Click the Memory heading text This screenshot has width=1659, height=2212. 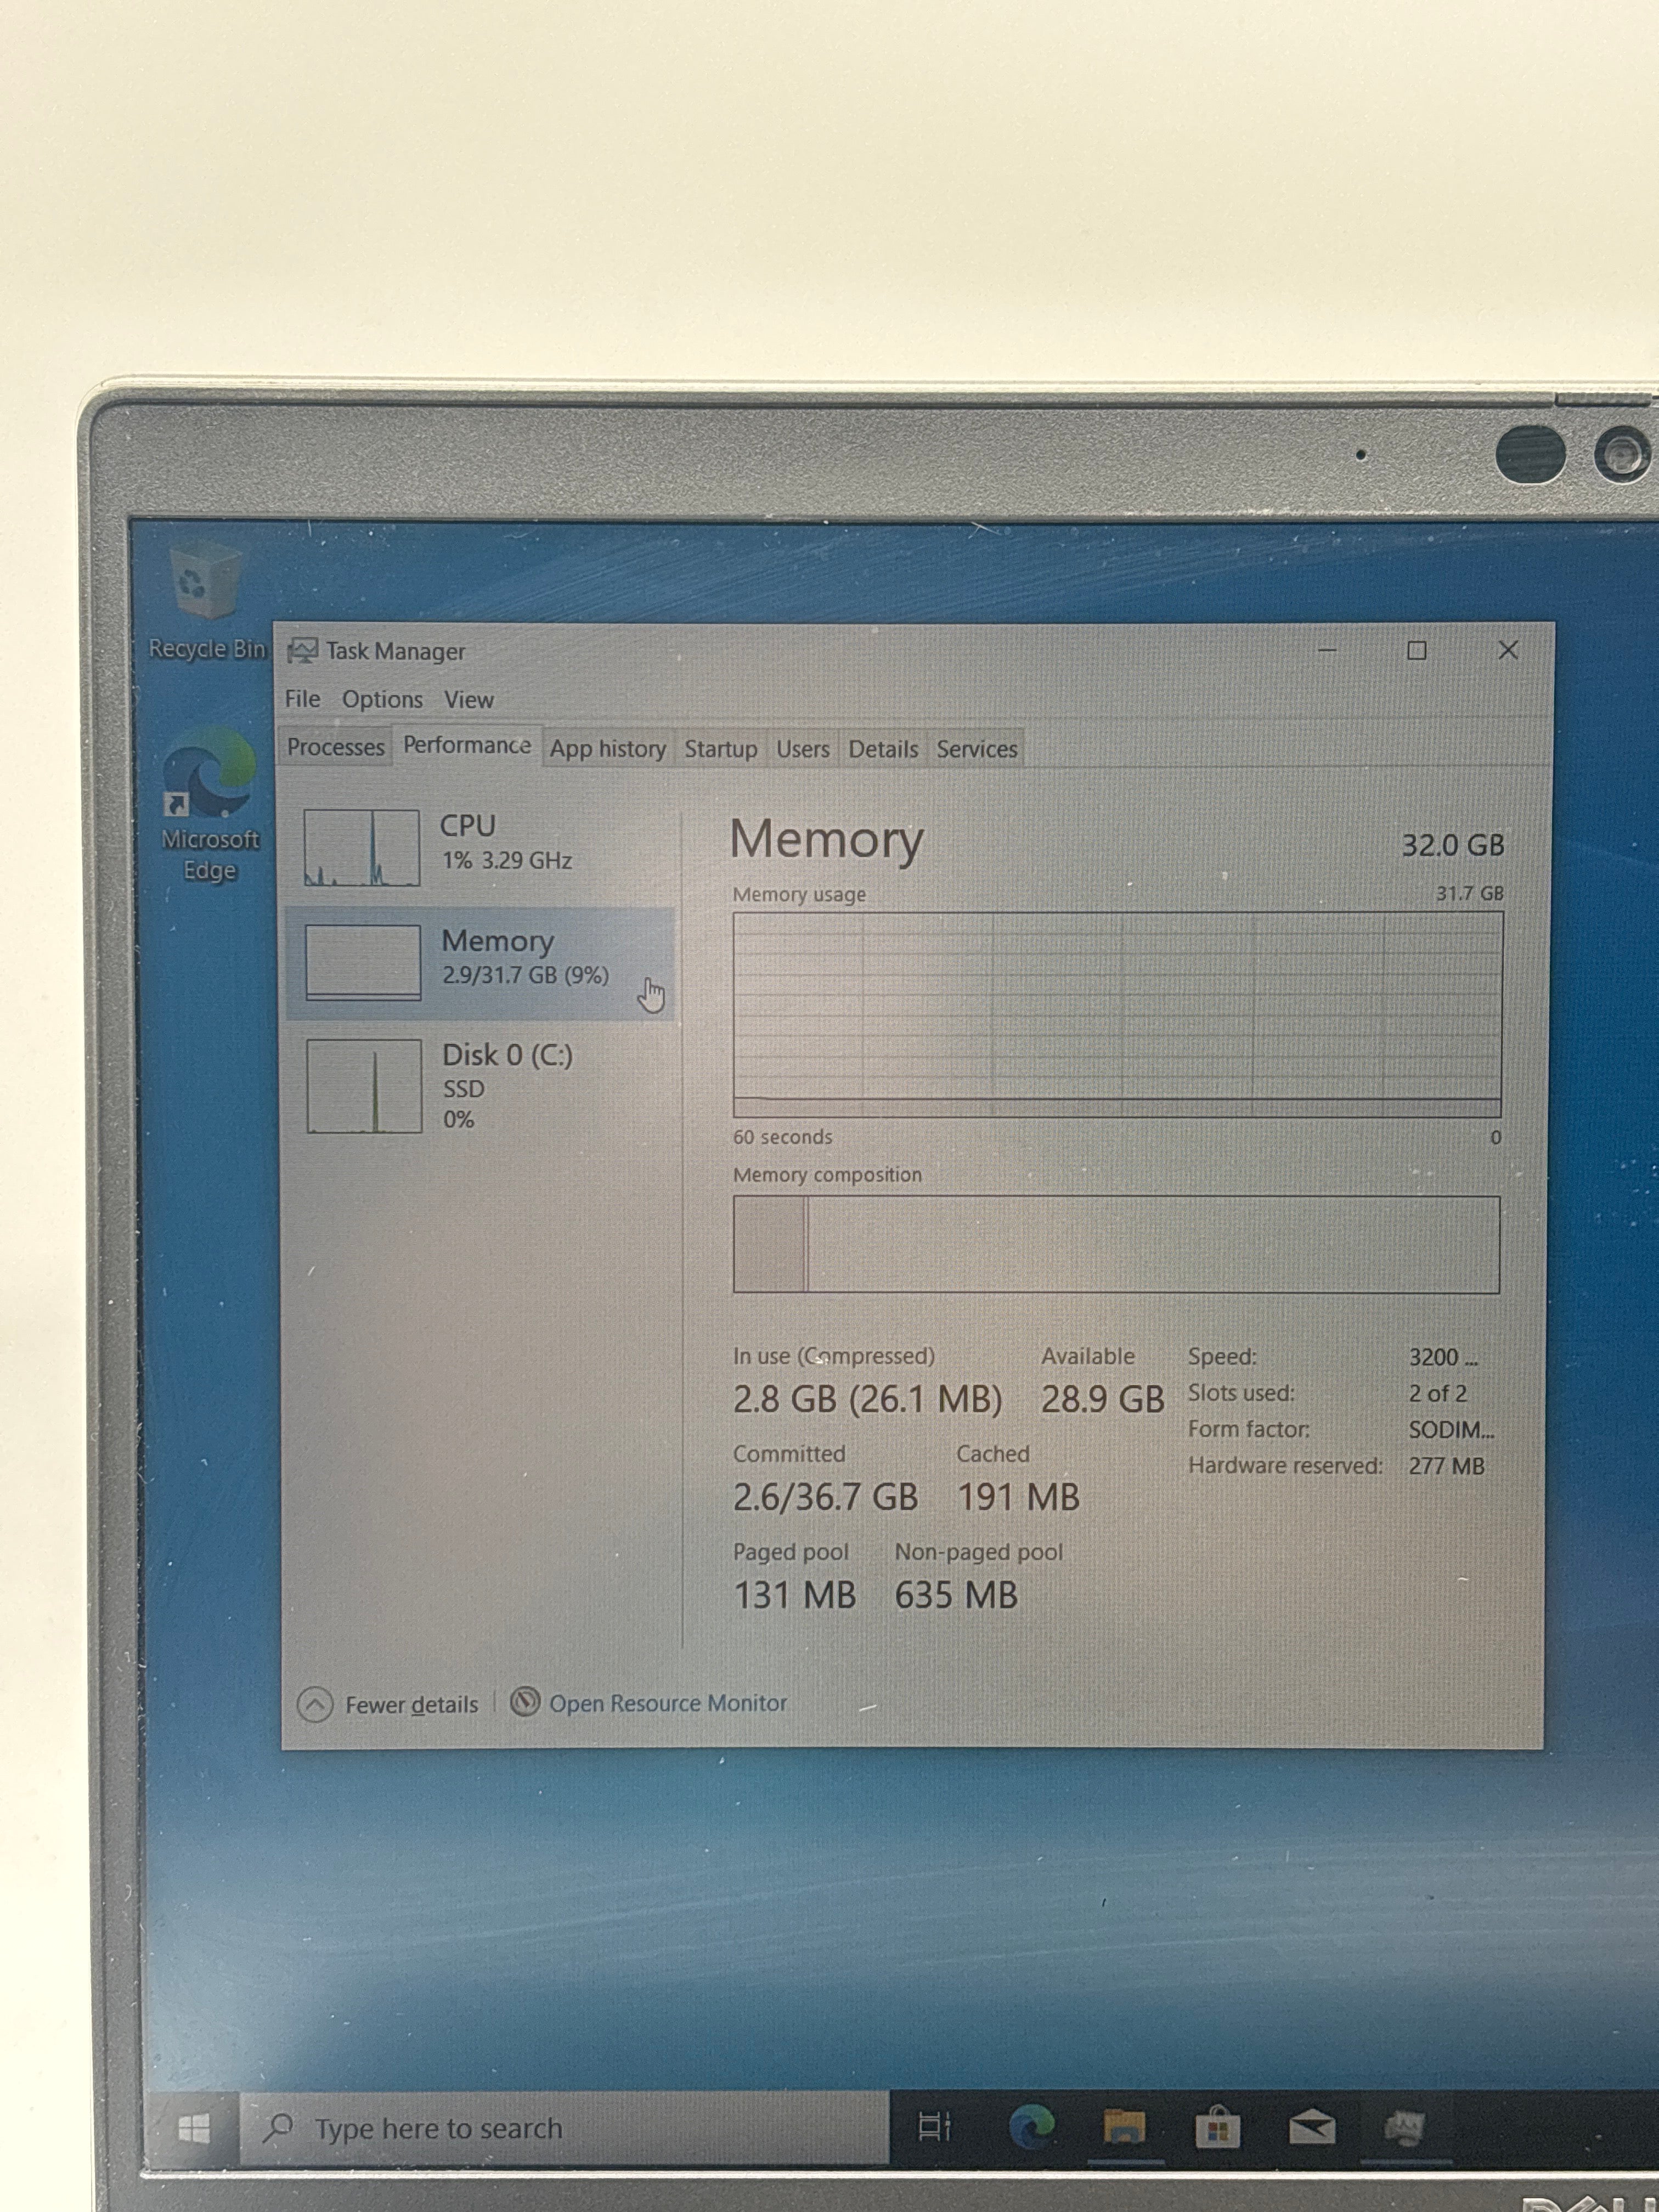(x=826, y=840)
